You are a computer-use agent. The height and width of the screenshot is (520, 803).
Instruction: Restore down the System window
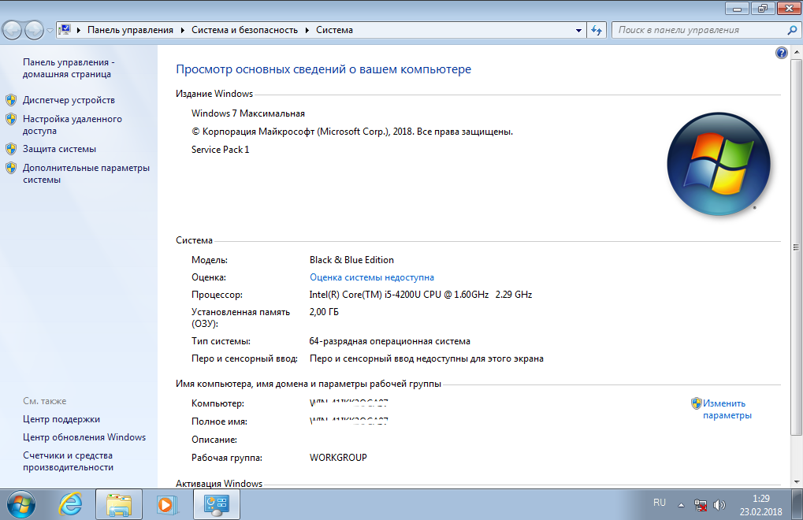tap(763, 8)
